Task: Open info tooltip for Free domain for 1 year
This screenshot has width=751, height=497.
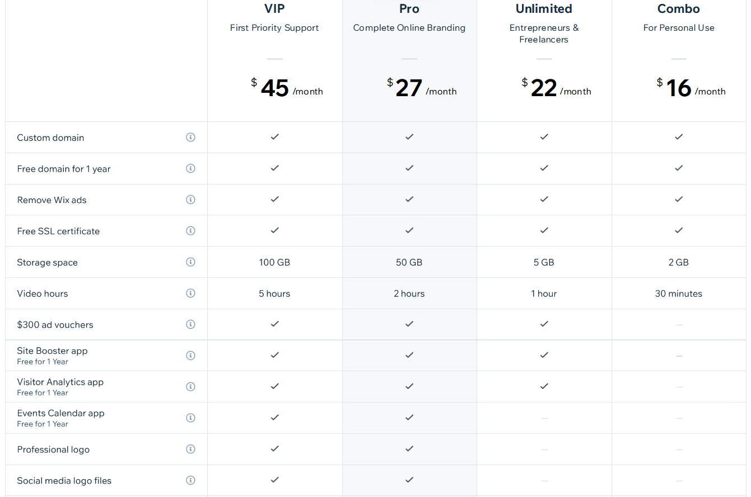Action: [x=190, y=168]
